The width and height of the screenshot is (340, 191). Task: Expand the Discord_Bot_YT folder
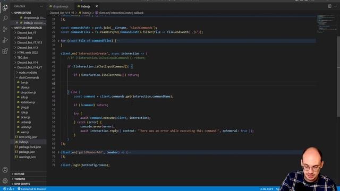[x=27, y=33]
